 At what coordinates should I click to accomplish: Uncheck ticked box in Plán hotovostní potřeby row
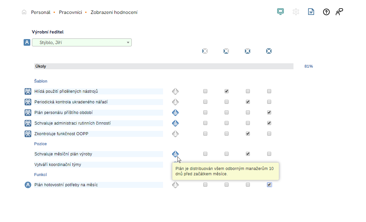(269, 185)
